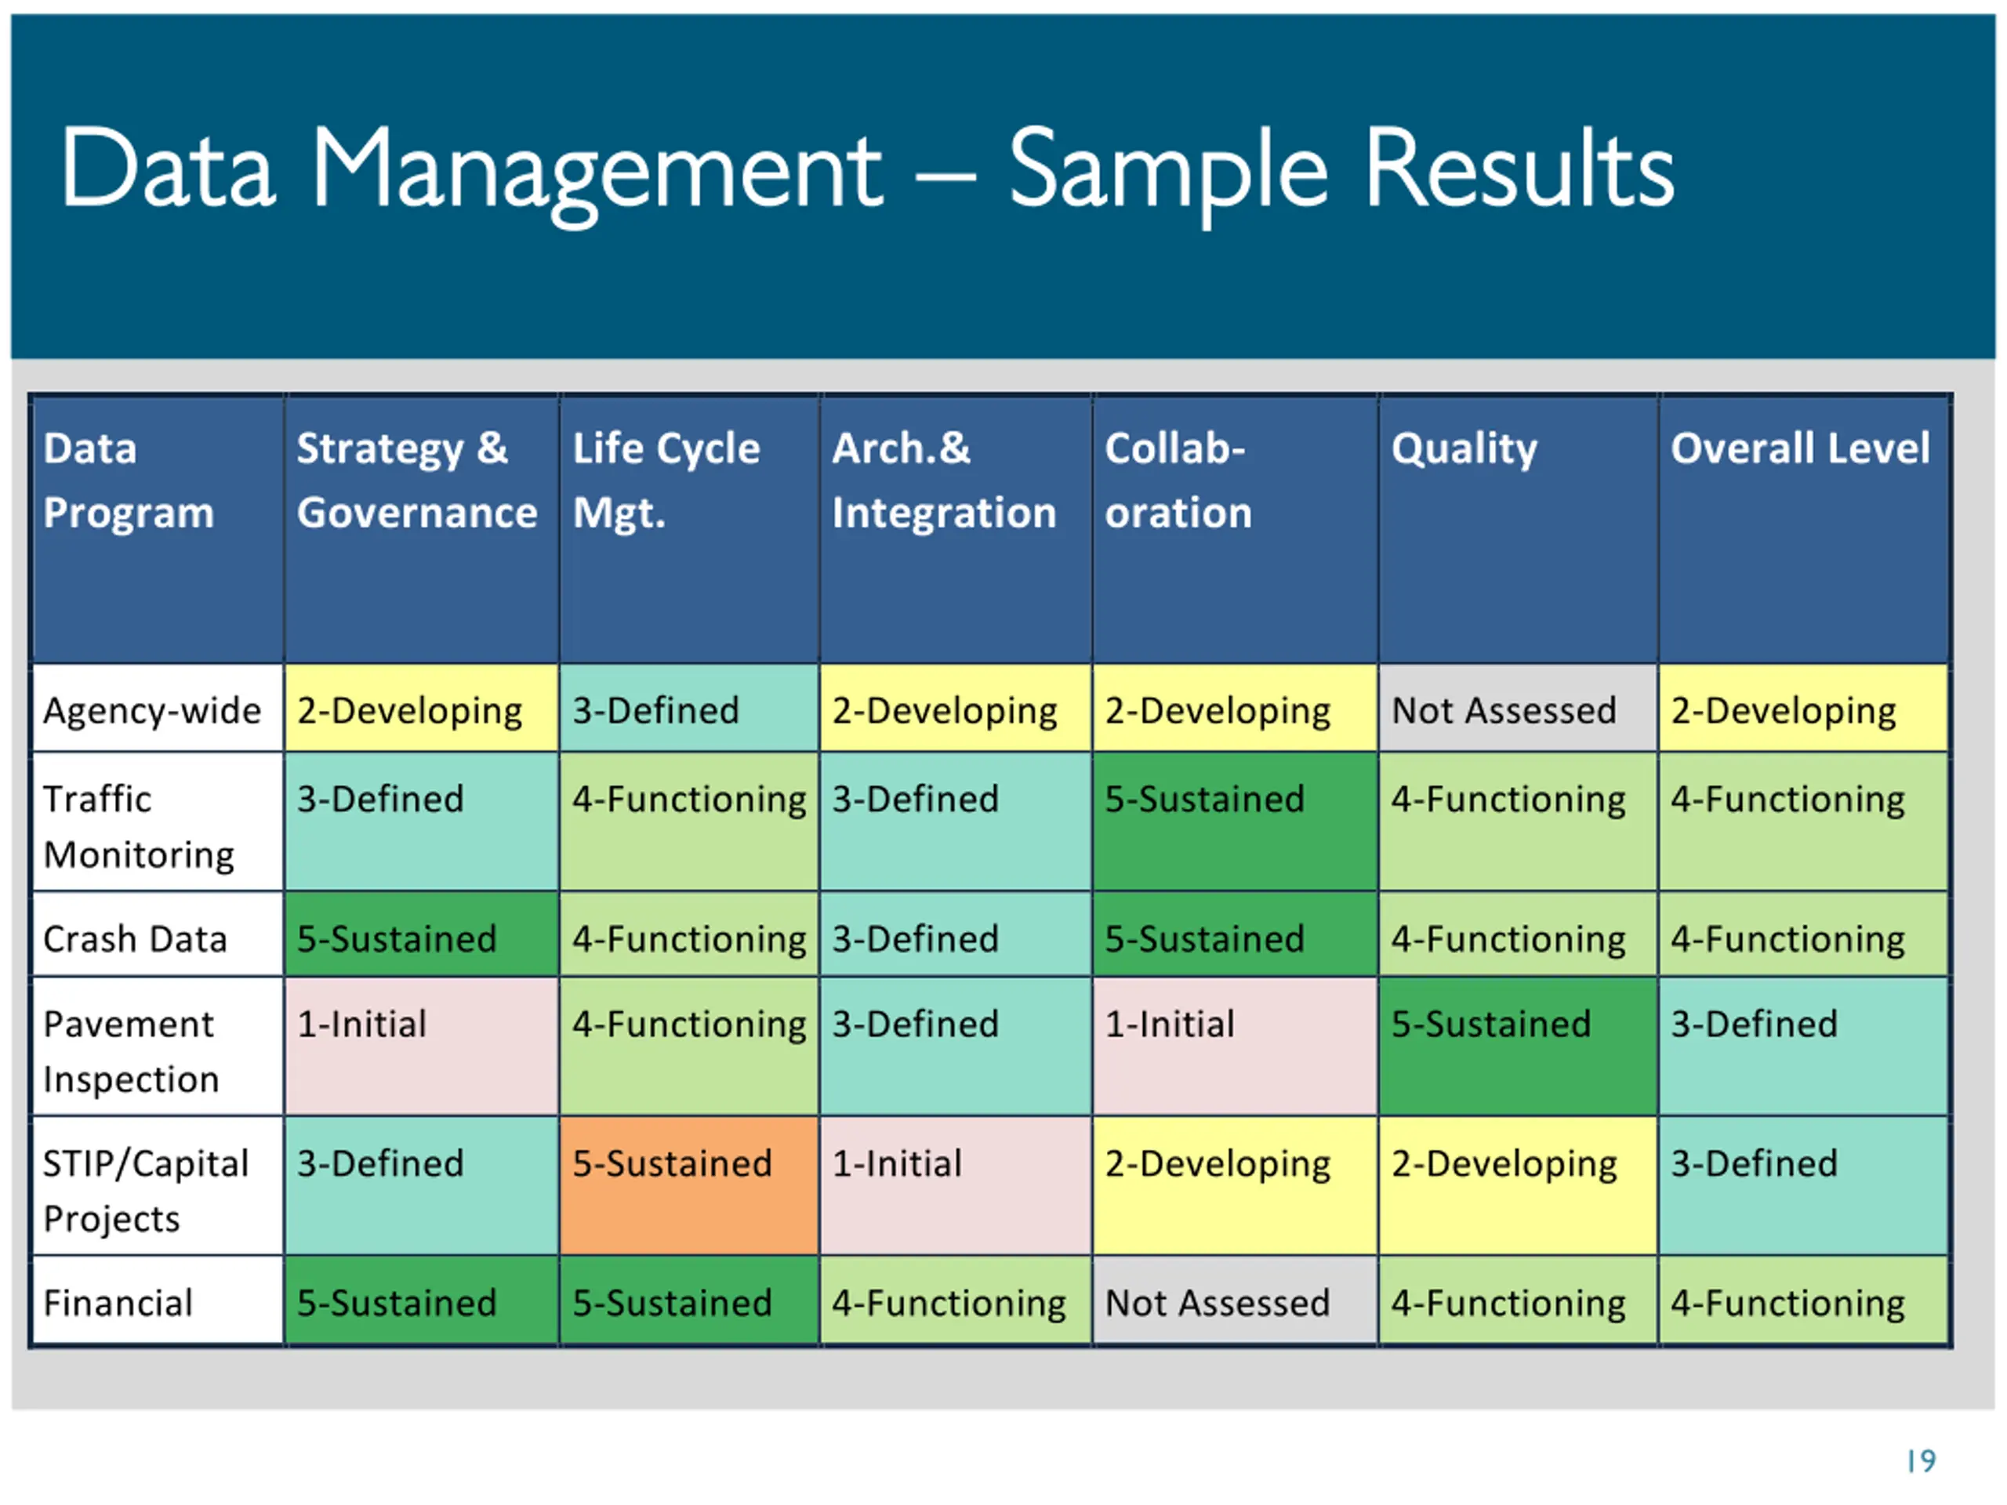Click the slide page number 19
The image size is (2007, 1505).
pyautogui.click(x=1921, y=1460)
